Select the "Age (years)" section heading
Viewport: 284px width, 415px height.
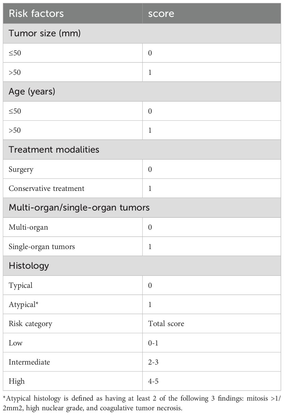tap(32, 91)
